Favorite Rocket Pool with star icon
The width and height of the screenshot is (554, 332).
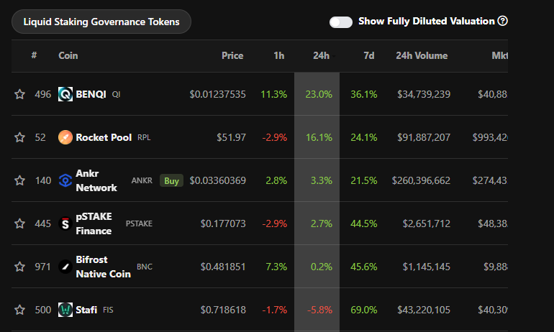[20, 137]
